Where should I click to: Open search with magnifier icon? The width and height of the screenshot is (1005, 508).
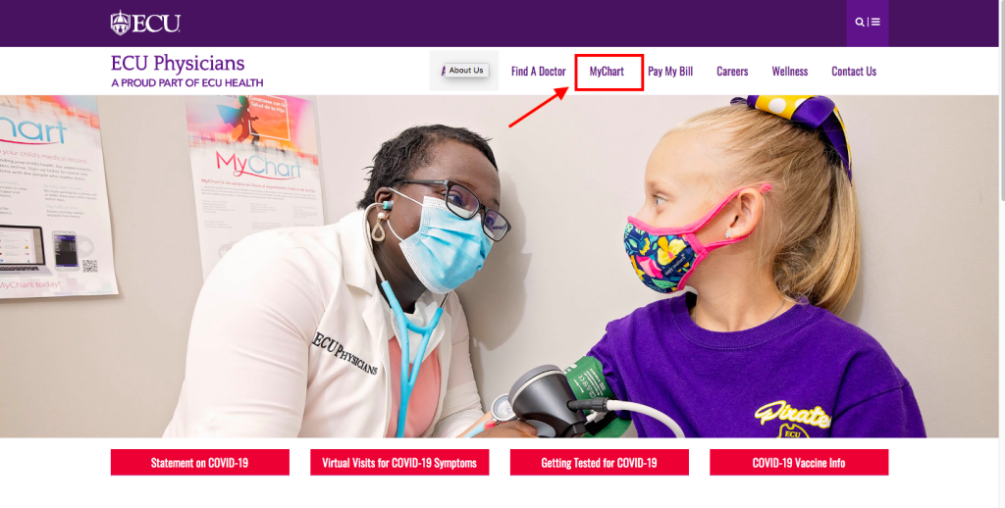click(x=860, y=23)
